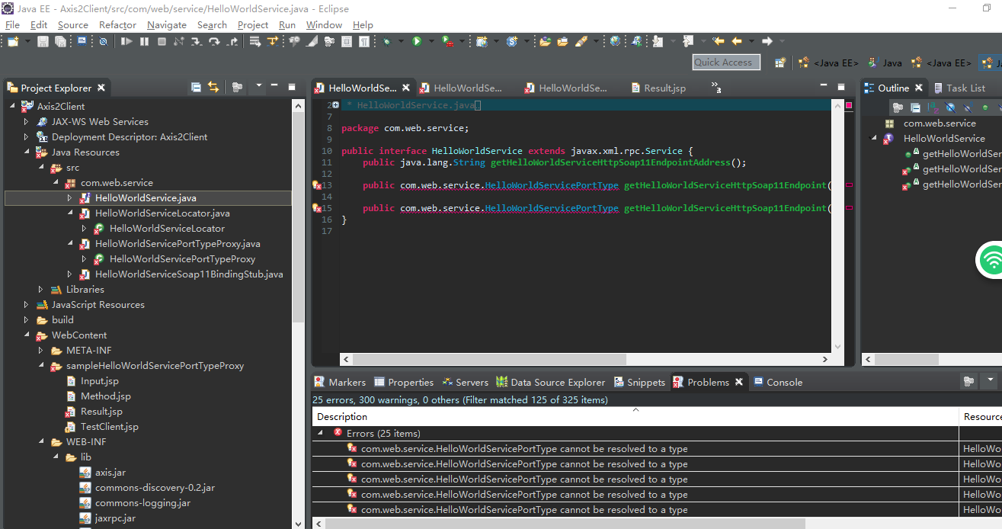Viewport: 1002px width, 529px height.
Task: Resume debug execution
Action: (126, 41)
